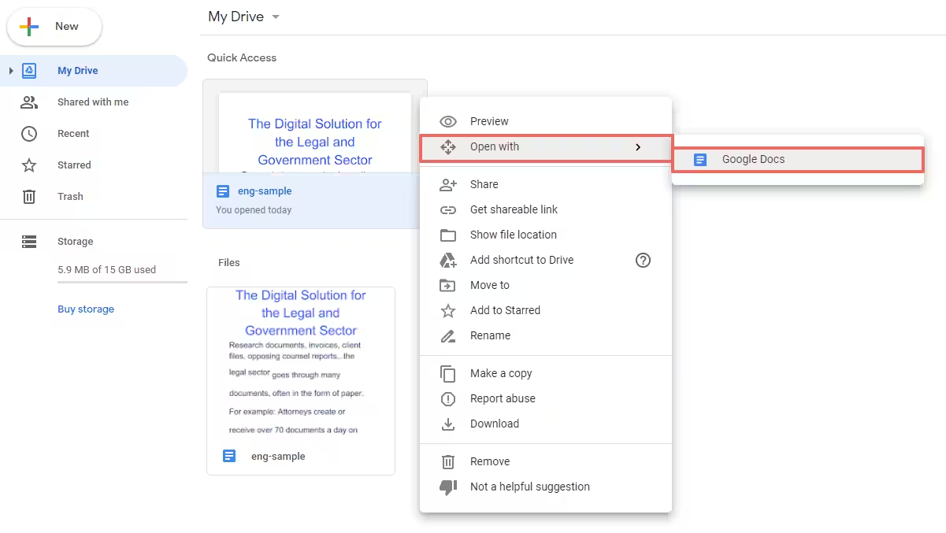946x533 pixels.
Task: Click the Share person-add icon
Action: tap(448, 184)
